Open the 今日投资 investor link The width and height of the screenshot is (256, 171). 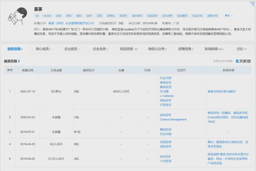pyautogui.click(x=165, y=161)
